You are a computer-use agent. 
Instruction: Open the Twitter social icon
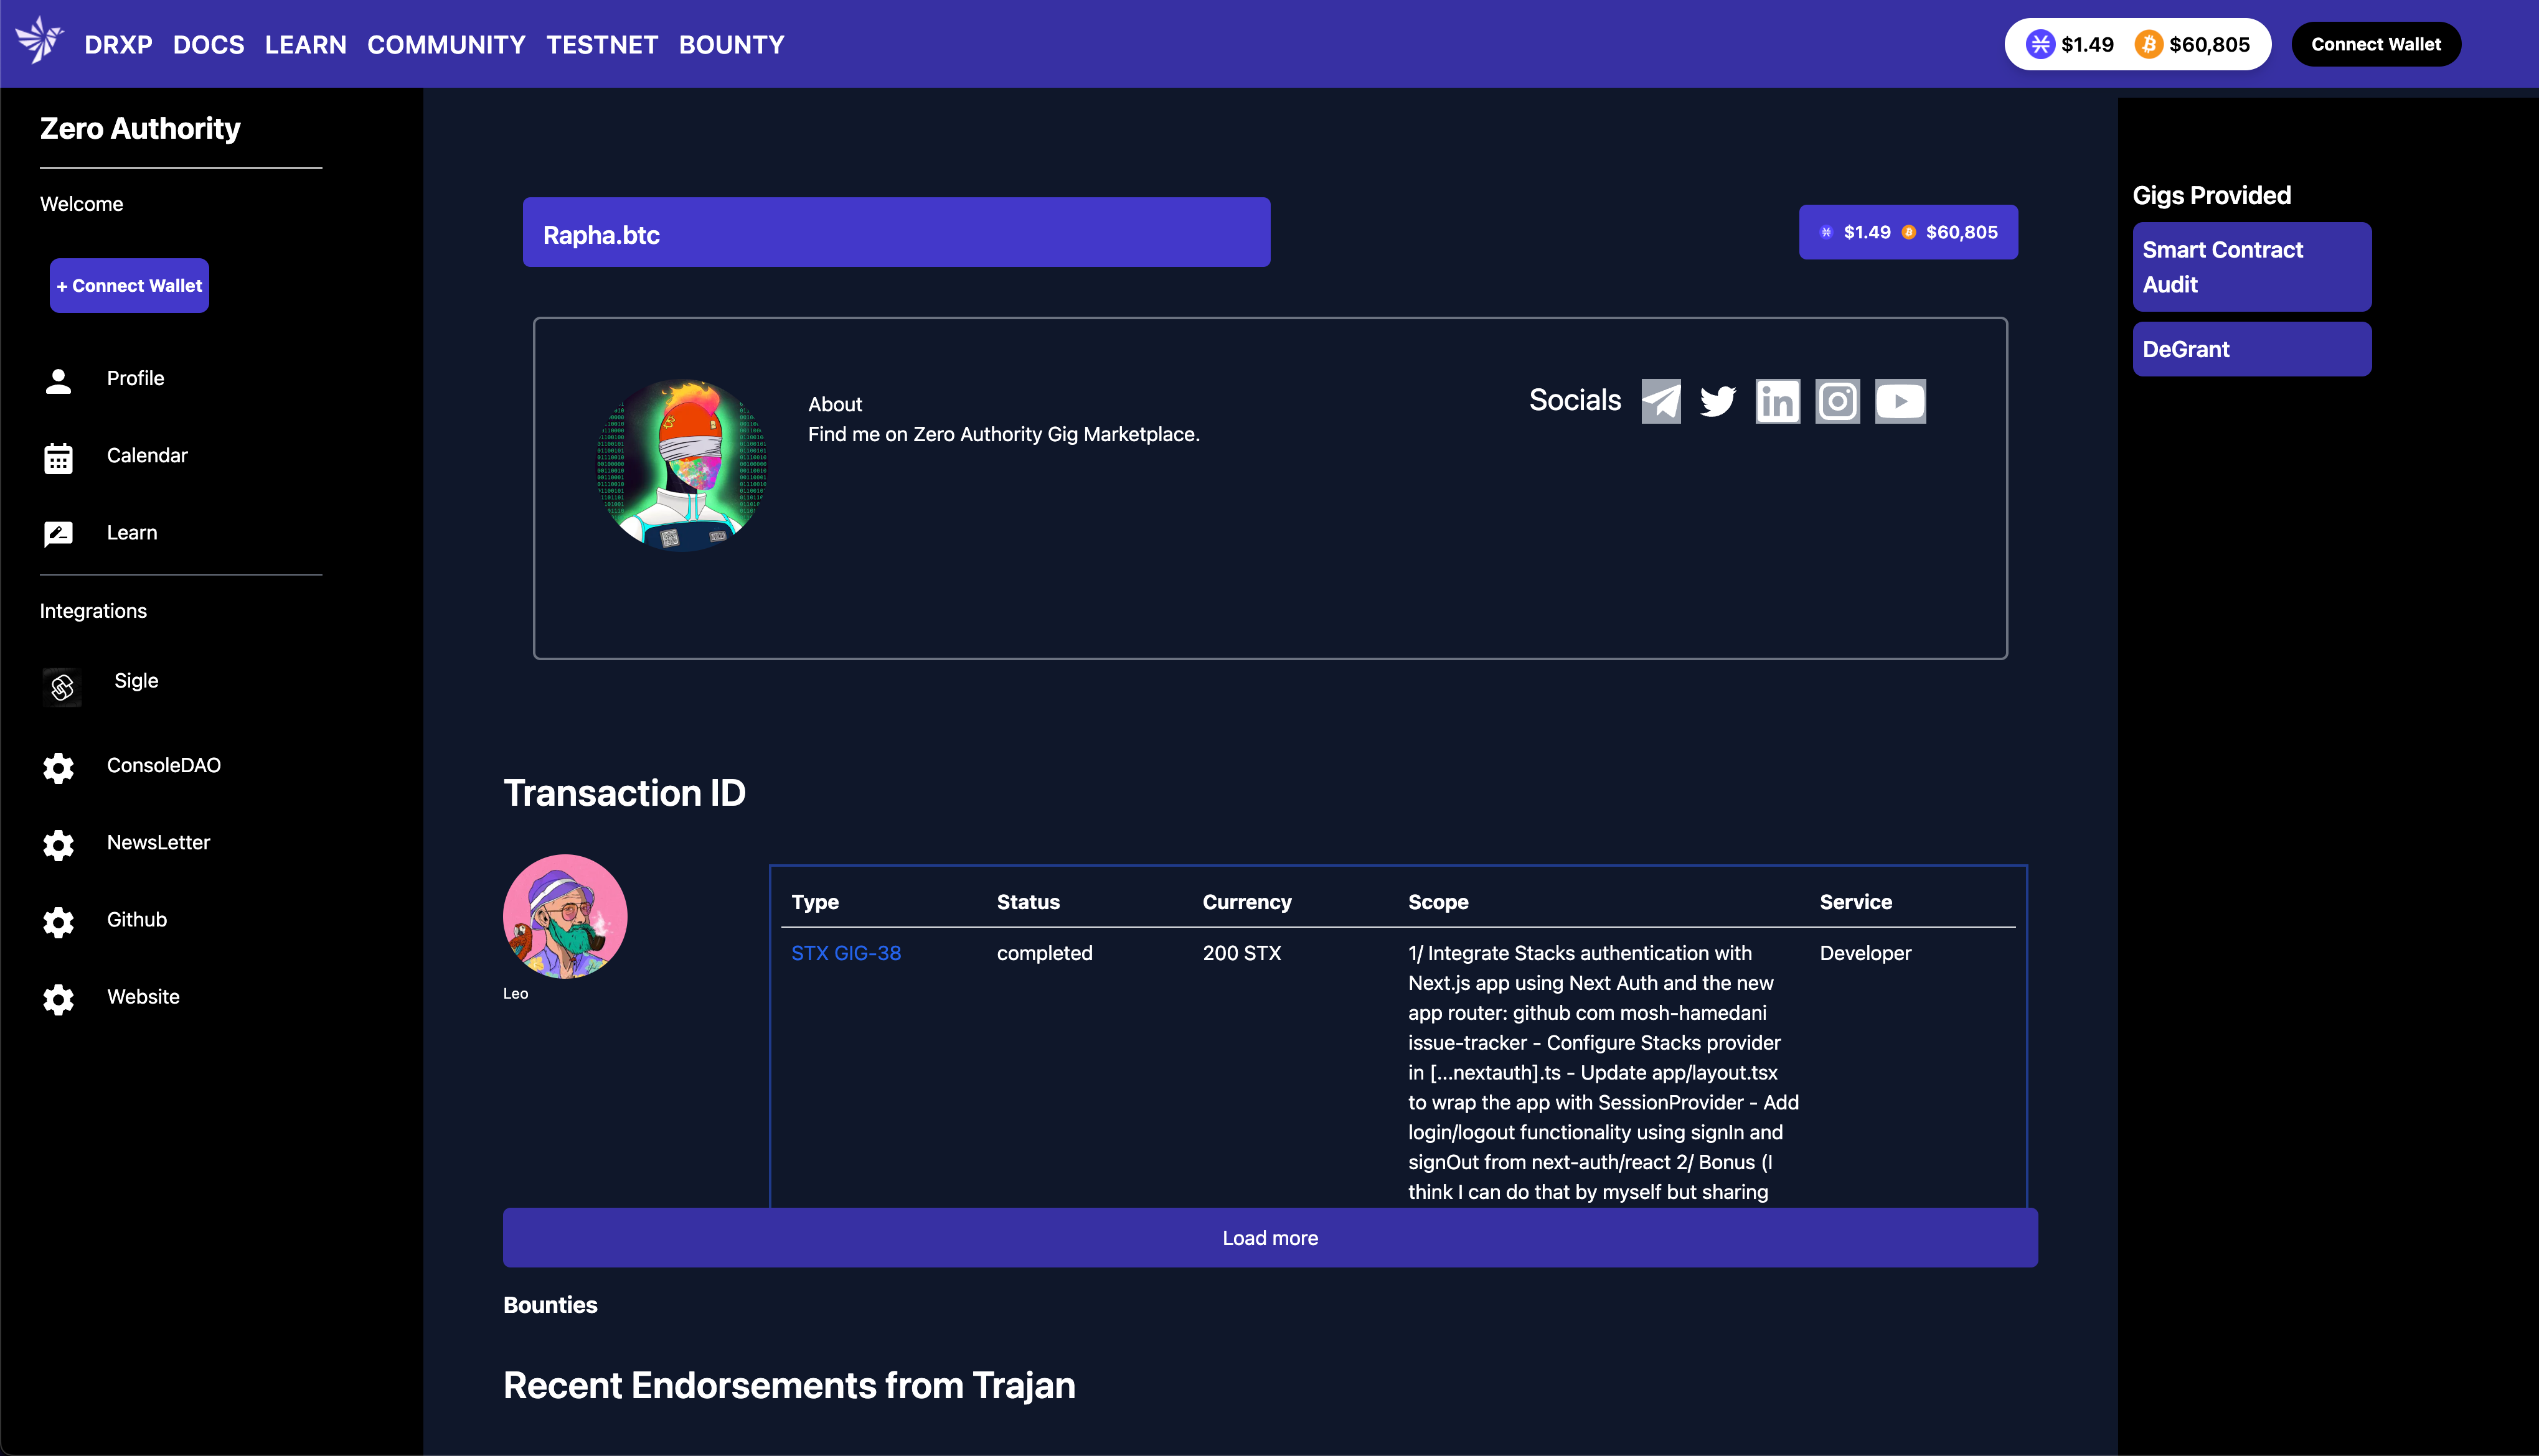(1718, 401)
